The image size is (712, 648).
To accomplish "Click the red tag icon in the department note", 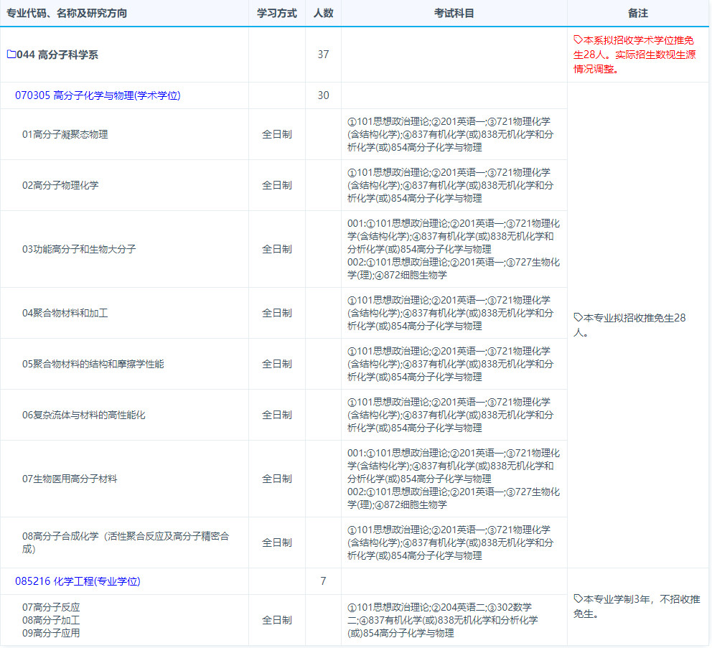I will [578, 40].
